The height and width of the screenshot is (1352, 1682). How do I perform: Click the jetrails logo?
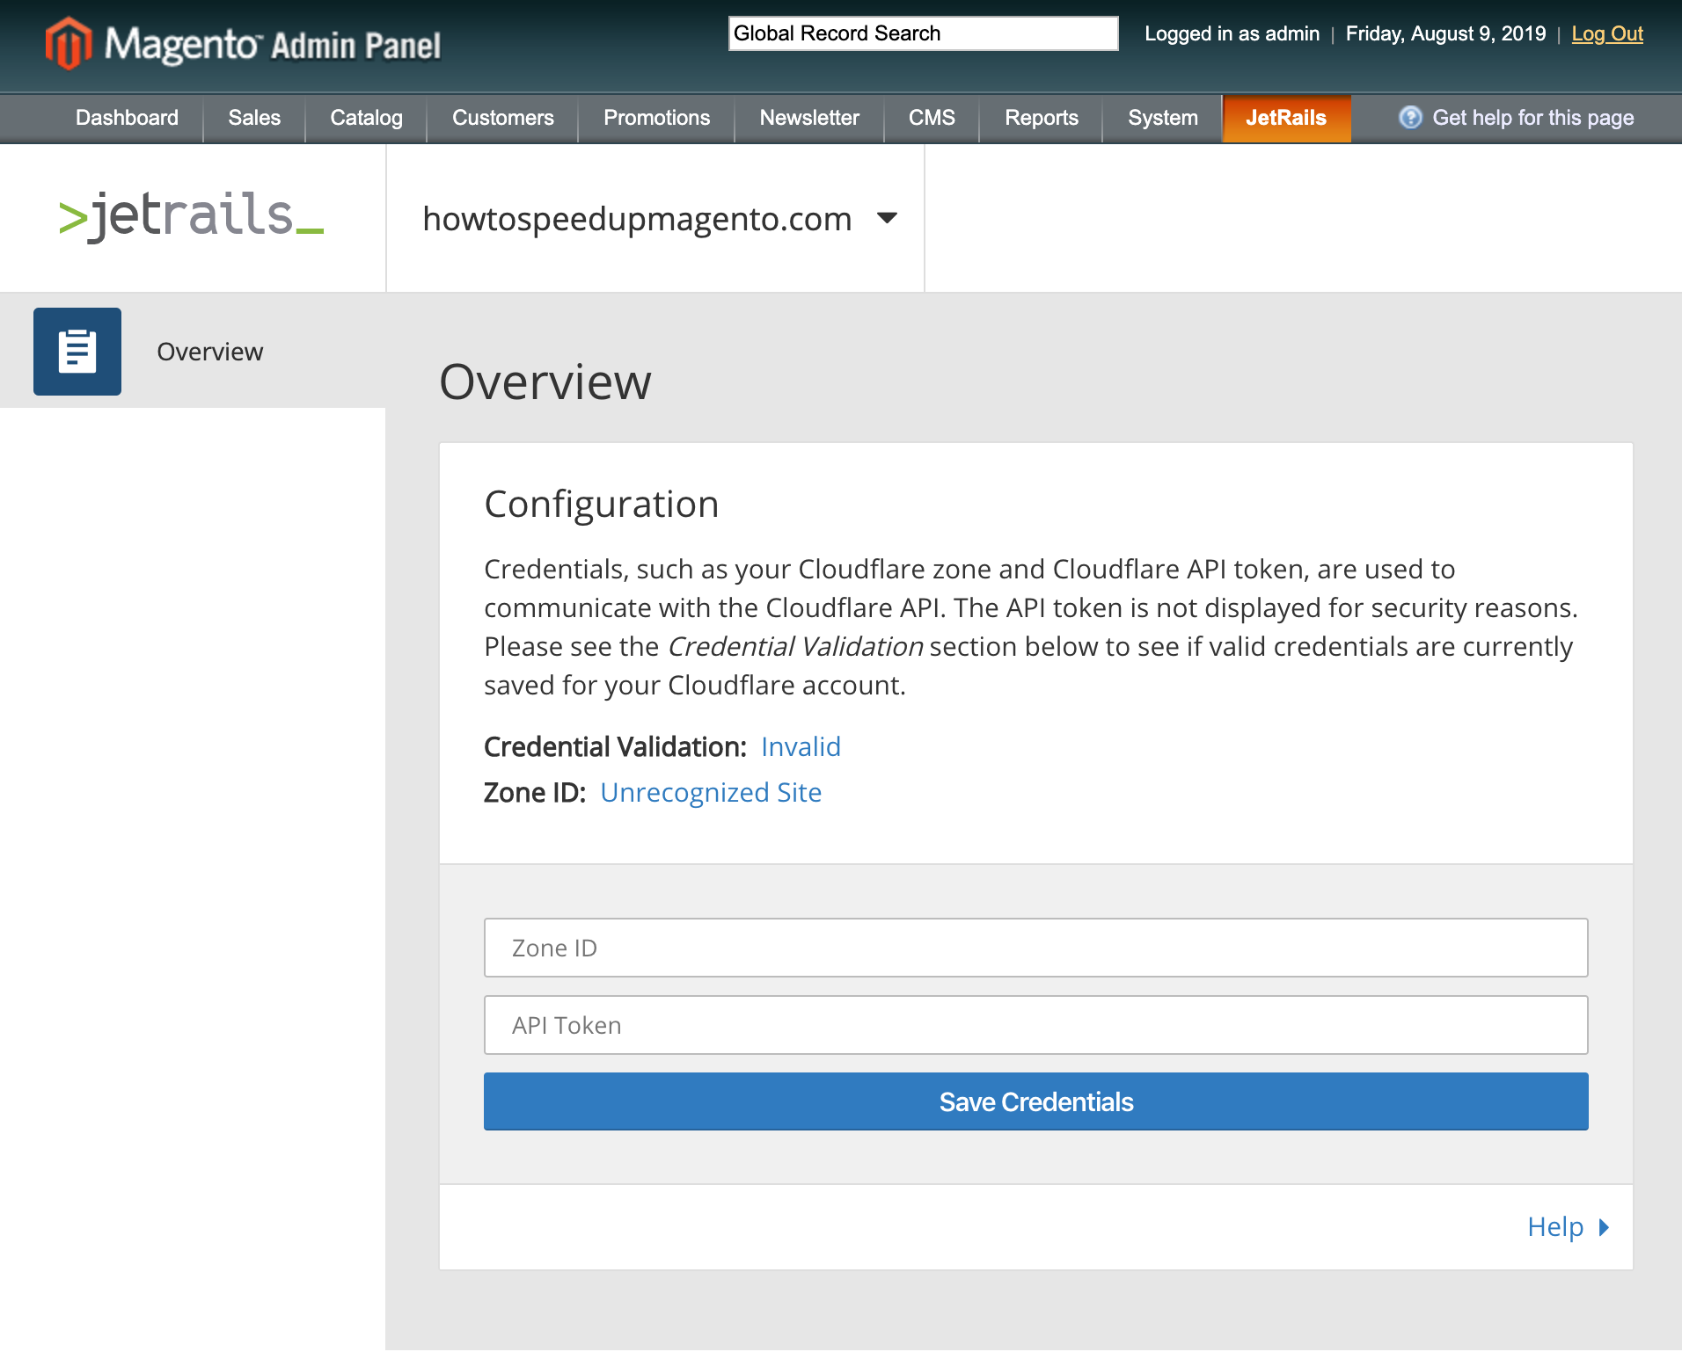point(192,216)
